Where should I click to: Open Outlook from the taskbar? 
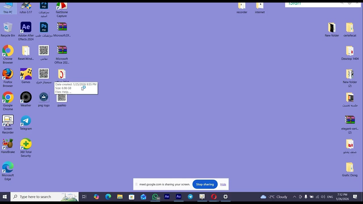pos(143,197)
